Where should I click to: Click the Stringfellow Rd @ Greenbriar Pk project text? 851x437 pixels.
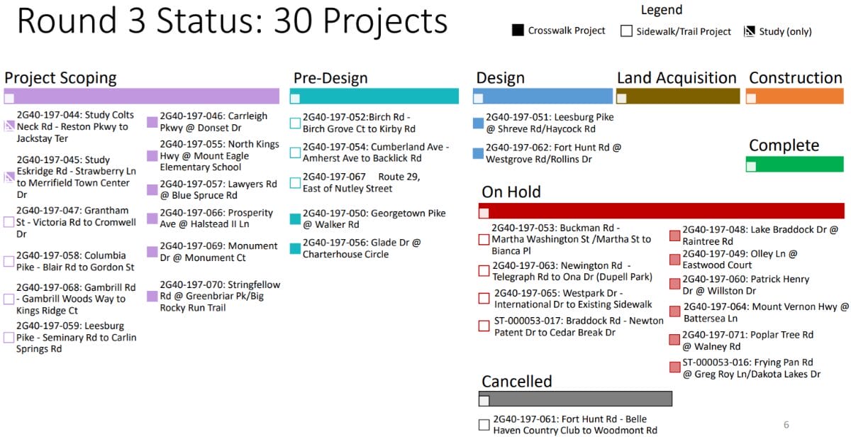[219, 296]
